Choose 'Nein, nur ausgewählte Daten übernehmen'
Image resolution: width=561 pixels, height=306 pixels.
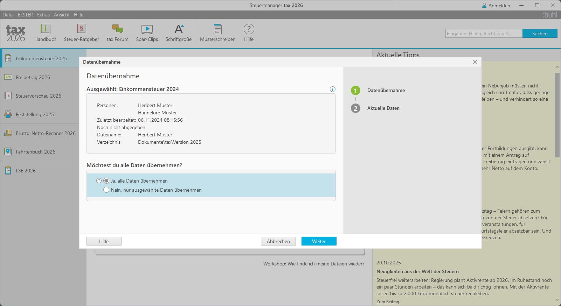106,190
